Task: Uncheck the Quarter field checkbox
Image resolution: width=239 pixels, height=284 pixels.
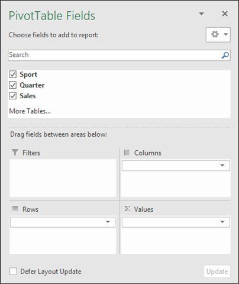Action: pos(12,85)
